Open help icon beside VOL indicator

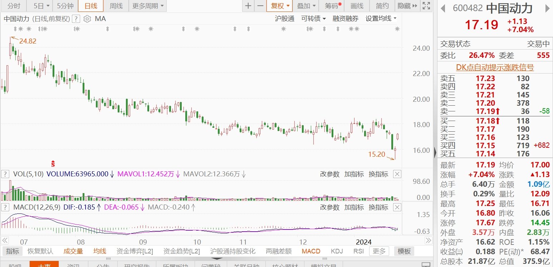[5, 174]
